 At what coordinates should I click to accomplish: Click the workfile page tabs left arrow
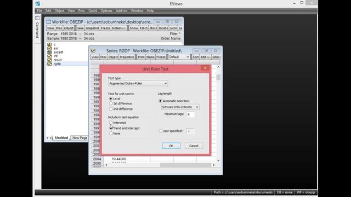(x=47, y=138)
